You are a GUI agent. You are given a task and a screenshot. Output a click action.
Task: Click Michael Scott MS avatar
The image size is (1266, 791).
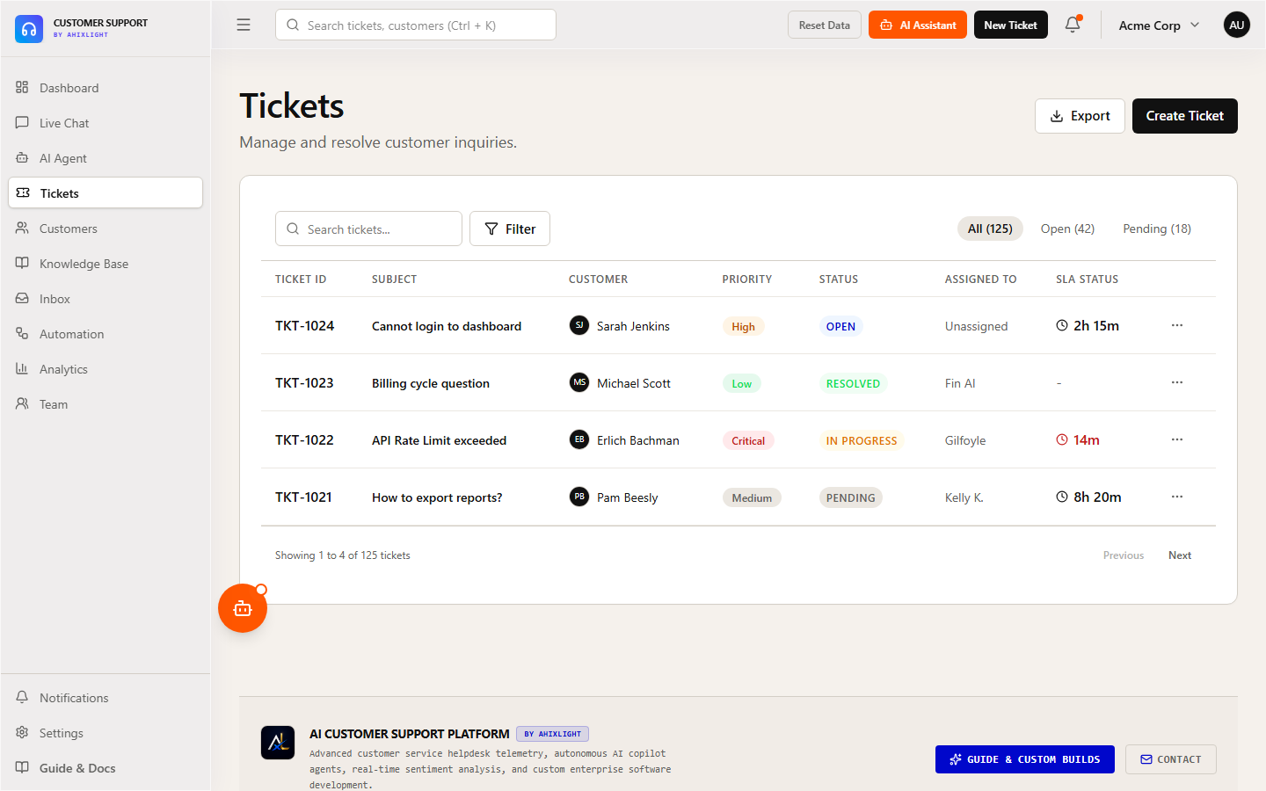pos(579,382)
